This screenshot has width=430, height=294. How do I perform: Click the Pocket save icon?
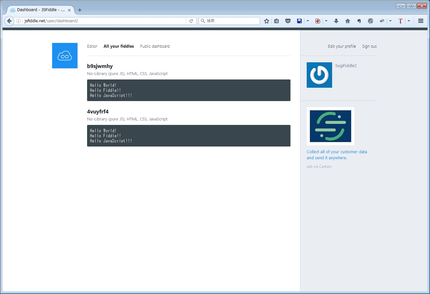point(288,21)
